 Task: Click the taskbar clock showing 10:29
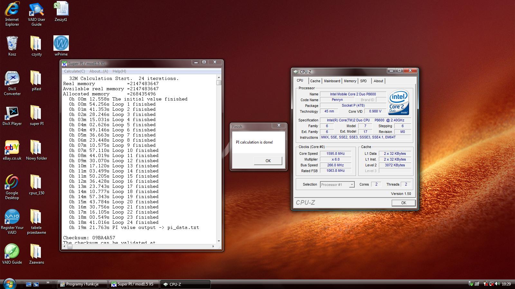click(x=506, y=284)
